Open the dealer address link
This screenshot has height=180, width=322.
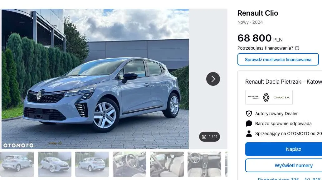(x=290, y=178)
